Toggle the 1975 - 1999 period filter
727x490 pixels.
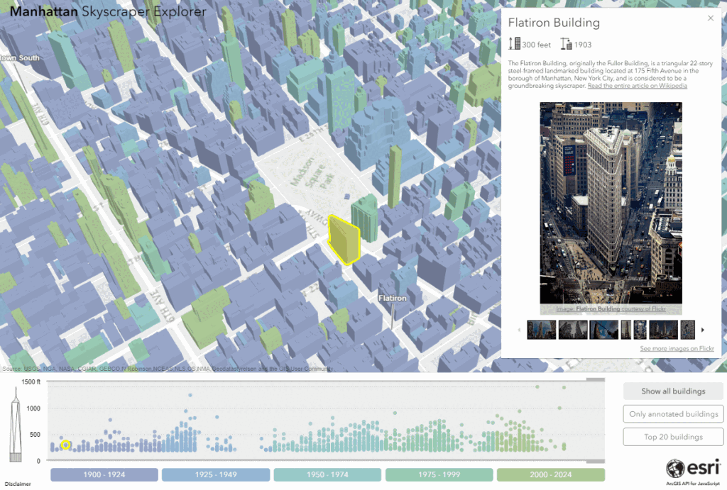pyautogui.click(x=439, y=474)
